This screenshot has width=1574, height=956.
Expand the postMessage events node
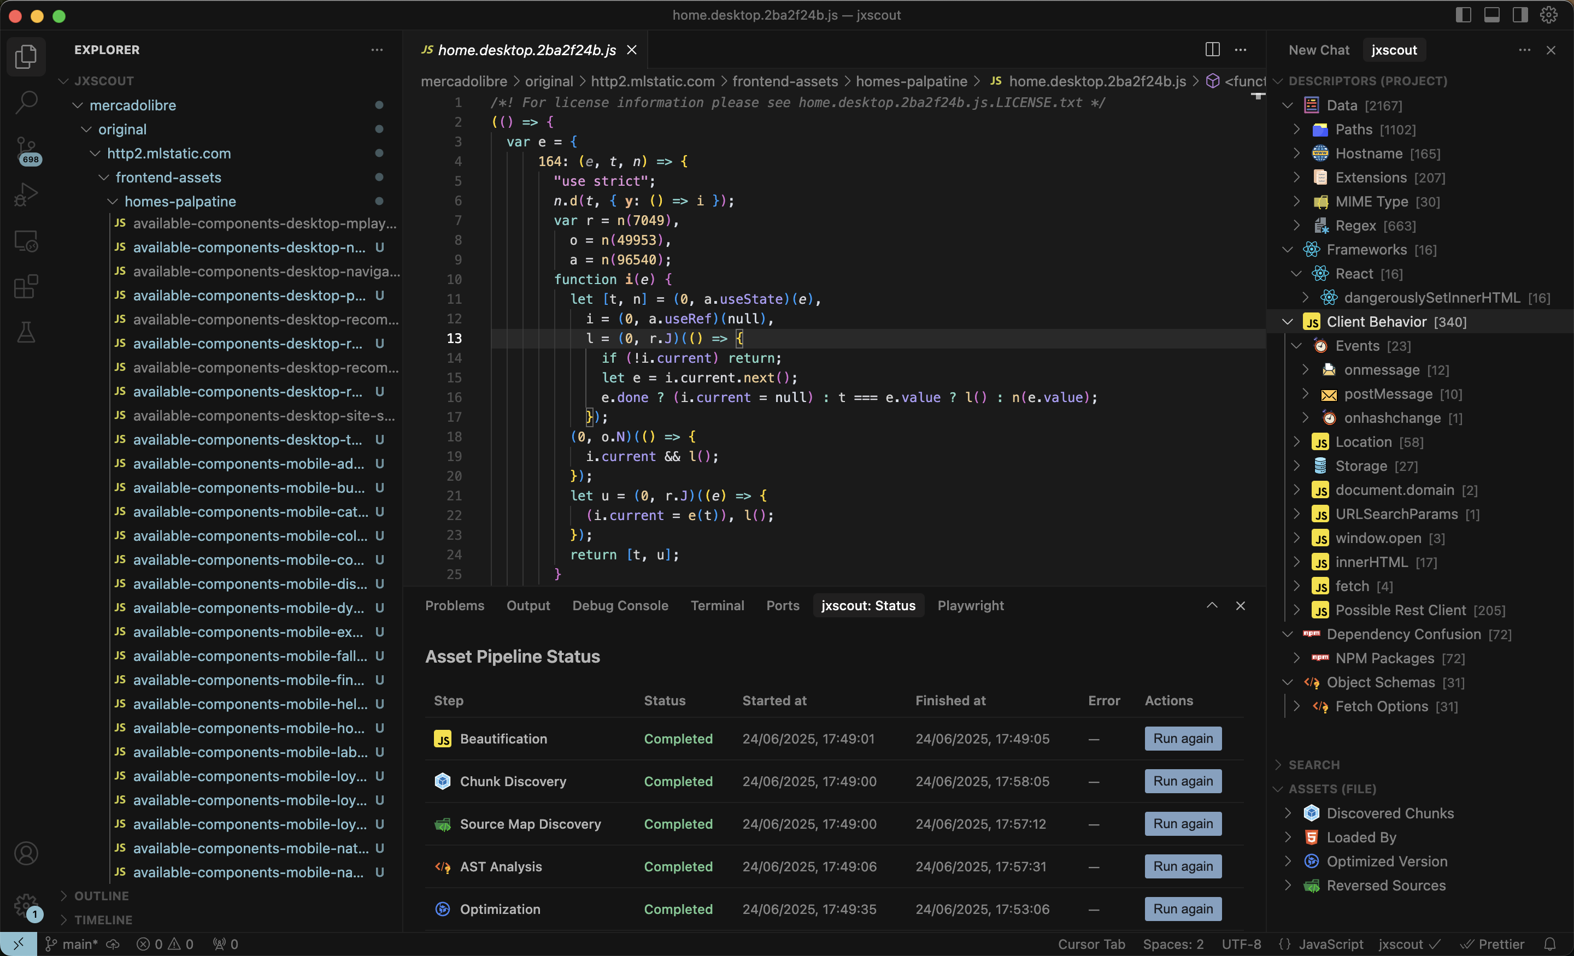[x=1306, y=394]
